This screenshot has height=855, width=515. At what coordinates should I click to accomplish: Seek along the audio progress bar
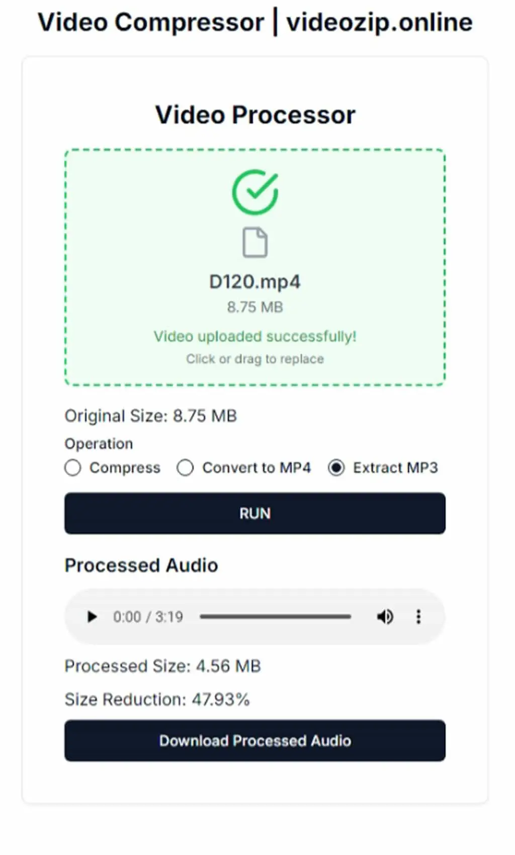tap(275, 616)
